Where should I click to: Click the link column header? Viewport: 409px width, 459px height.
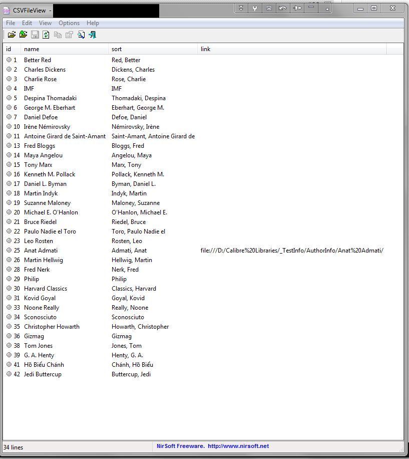292,49
